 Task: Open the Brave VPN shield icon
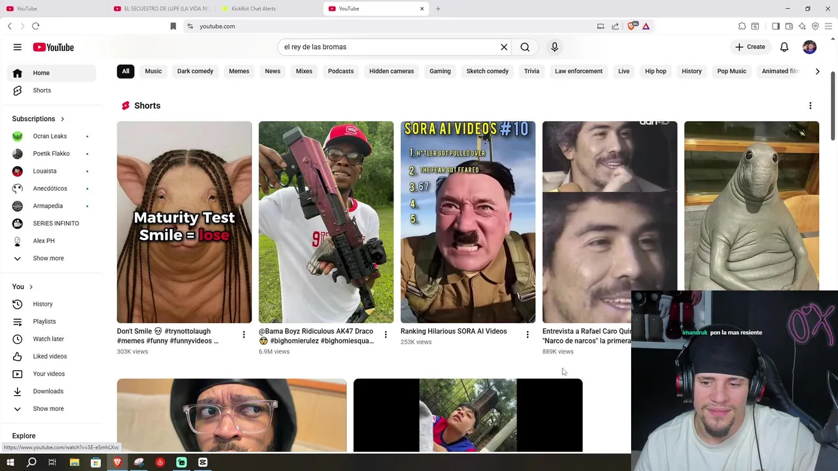pyautogui.click(x=815, y=26)
